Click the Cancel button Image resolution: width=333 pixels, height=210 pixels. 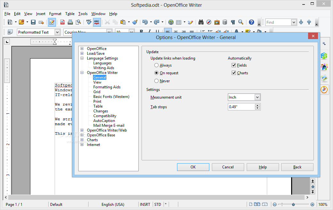[228, 167]
